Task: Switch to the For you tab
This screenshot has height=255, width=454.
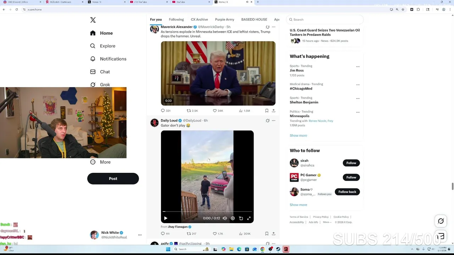Action: click(x=156, y=19)
